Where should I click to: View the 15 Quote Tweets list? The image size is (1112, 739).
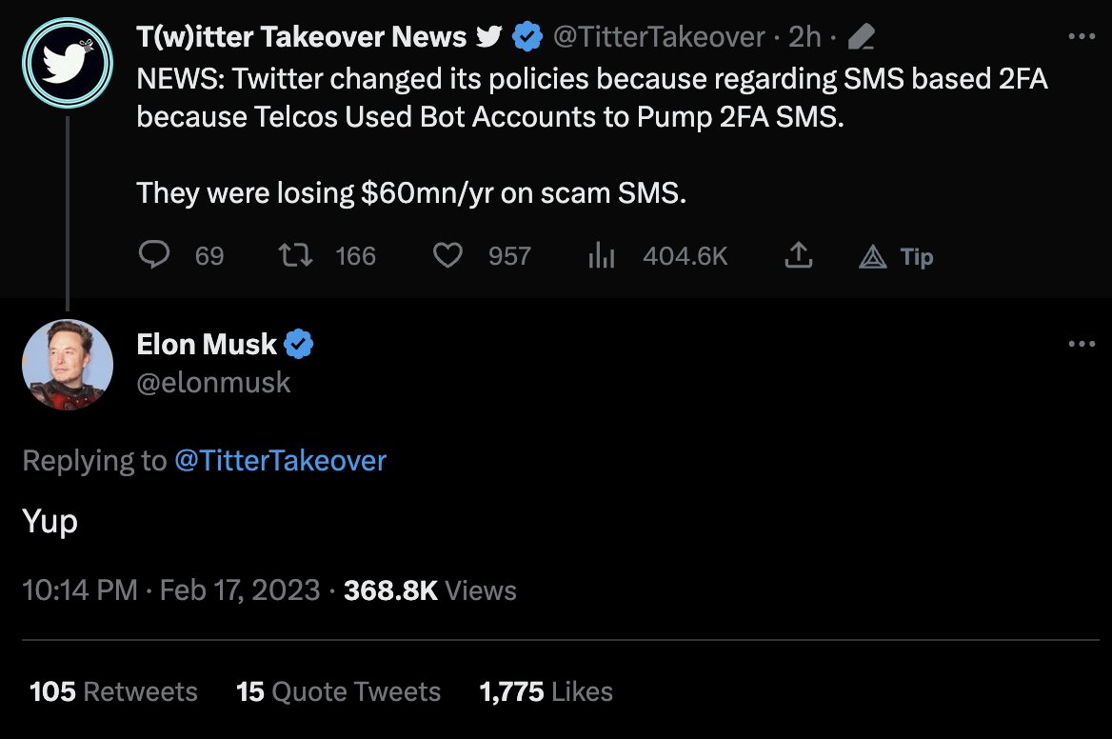coord(338,691)
